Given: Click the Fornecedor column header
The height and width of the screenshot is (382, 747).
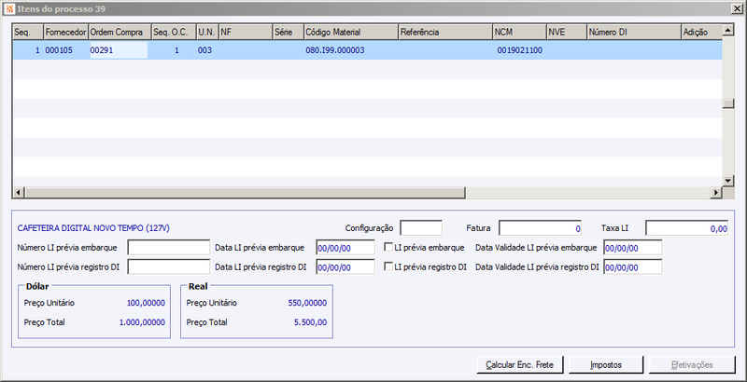Looking at the screenshot, I should [x=66, y=33].
